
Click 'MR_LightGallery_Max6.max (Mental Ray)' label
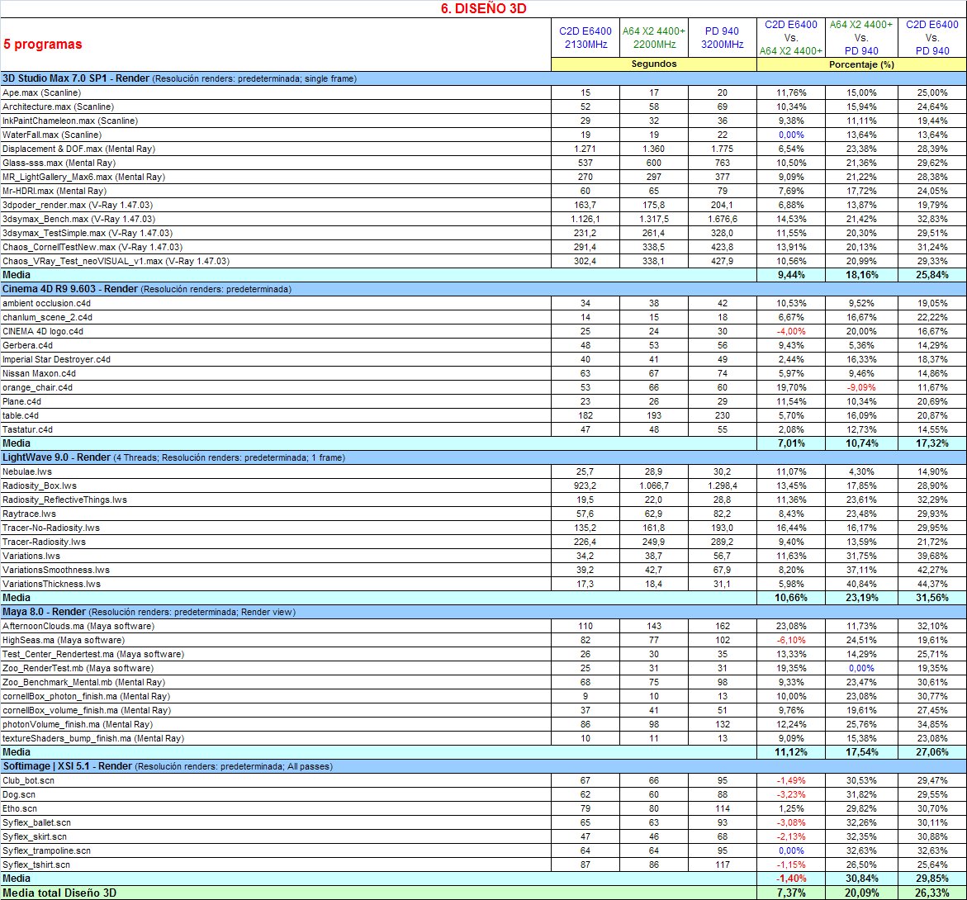(84, 177)
